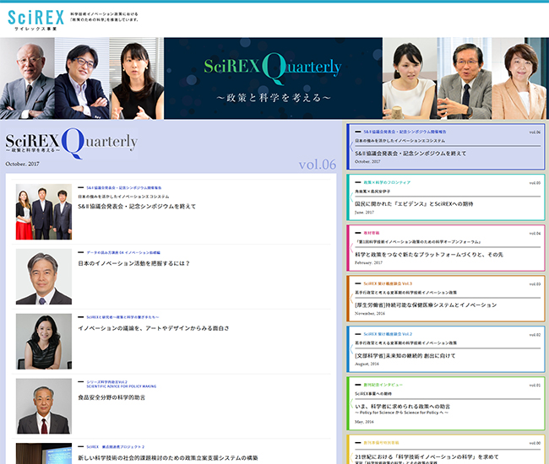Select subtitle SciREX事業への期待 in the vol.01 card
The height and width of the screenshot is (464, 549).
[x=373, y=394]
